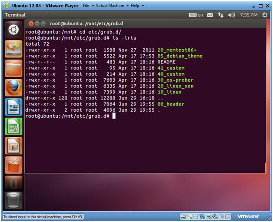Screen dimensions: 273x222
Task: Click the VMware hard disk status icon
Action: click(183, 217)
